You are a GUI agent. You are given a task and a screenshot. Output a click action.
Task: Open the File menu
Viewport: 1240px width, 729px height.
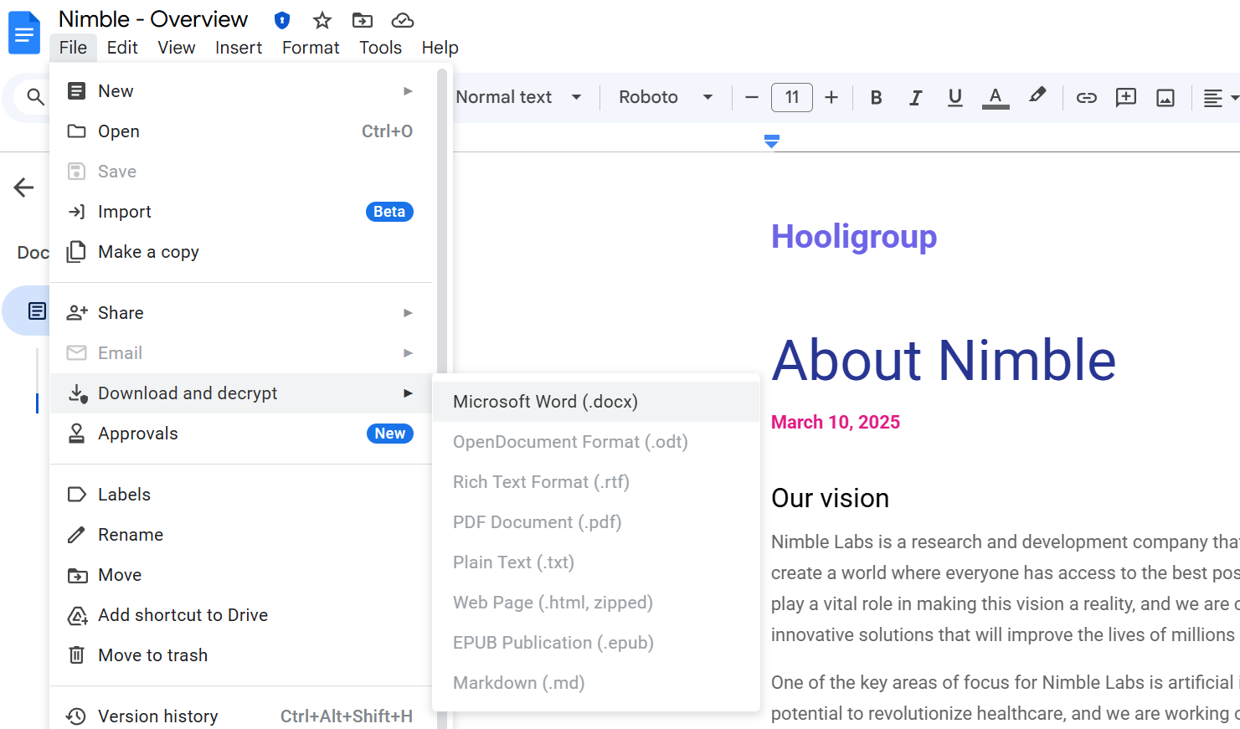tap(73, 48)
